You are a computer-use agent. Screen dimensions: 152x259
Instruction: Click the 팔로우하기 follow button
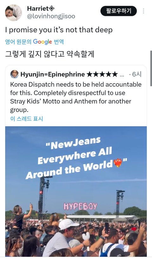point(119,11)
